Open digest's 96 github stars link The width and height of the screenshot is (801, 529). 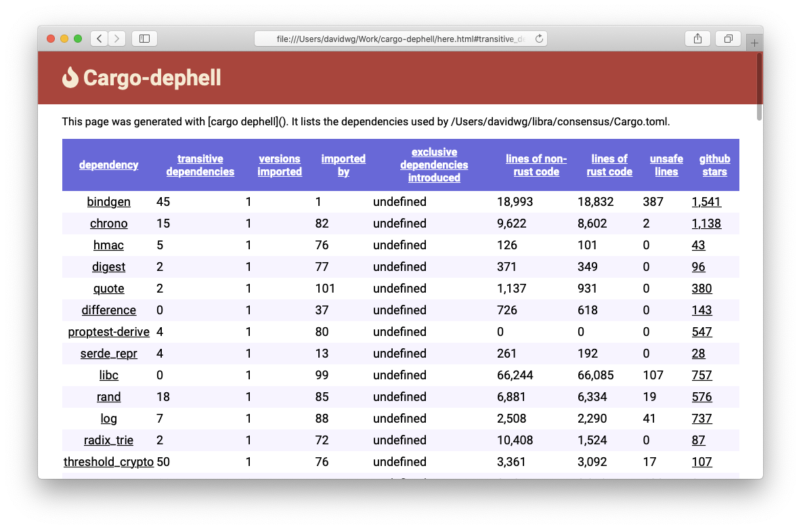[698, 267]
